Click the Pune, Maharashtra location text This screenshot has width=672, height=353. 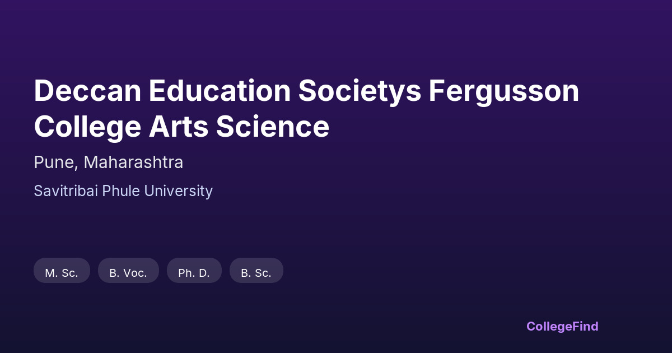(108, 162)
